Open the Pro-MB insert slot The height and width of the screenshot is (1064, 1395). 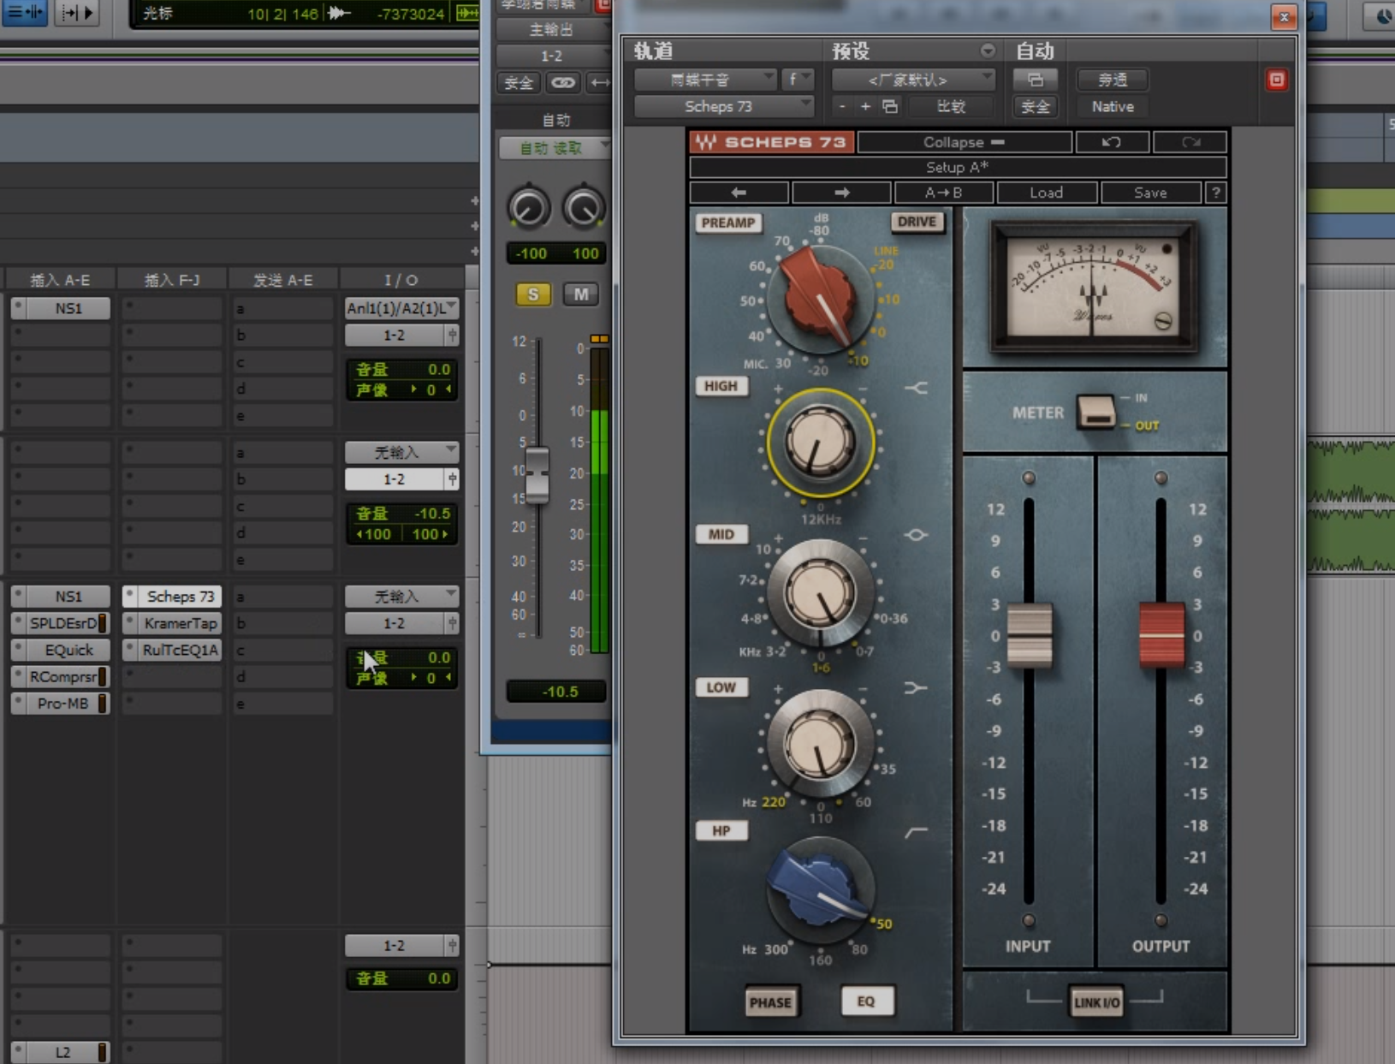point(62,704)
